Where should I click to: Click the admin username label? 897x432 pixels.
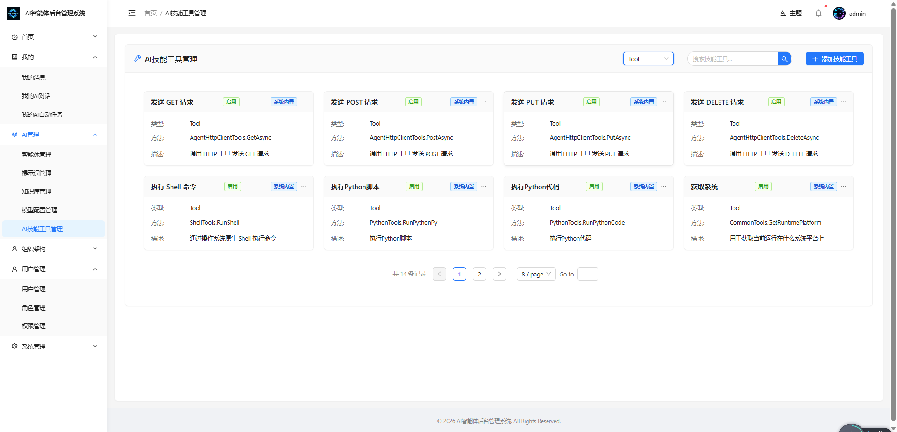(857, 14)
